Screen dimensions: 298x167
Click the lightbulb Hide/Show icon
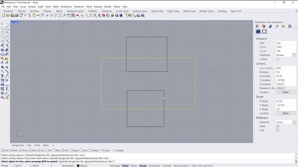[95, 15]
